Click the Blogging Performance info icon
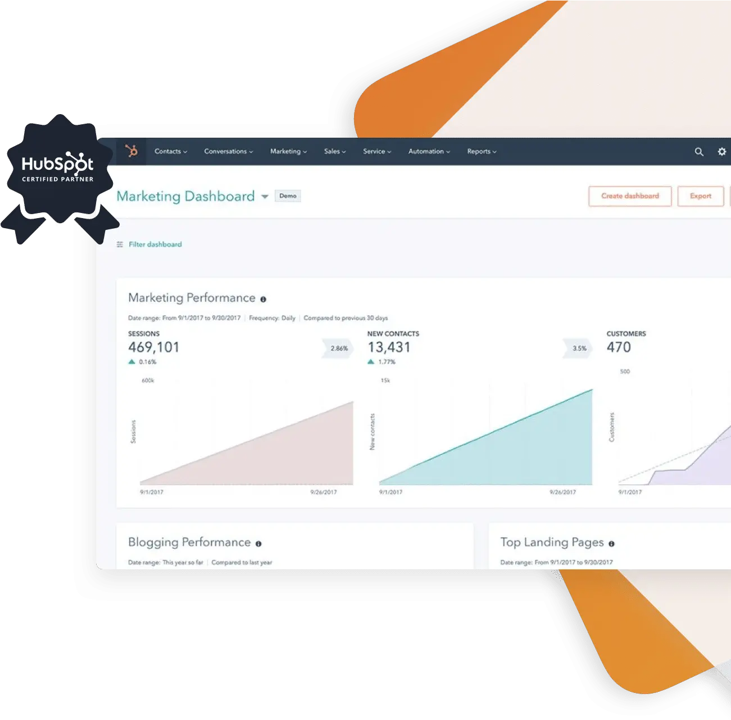The image size is (731, 720). pyautogui.click(x=258, y=544)
